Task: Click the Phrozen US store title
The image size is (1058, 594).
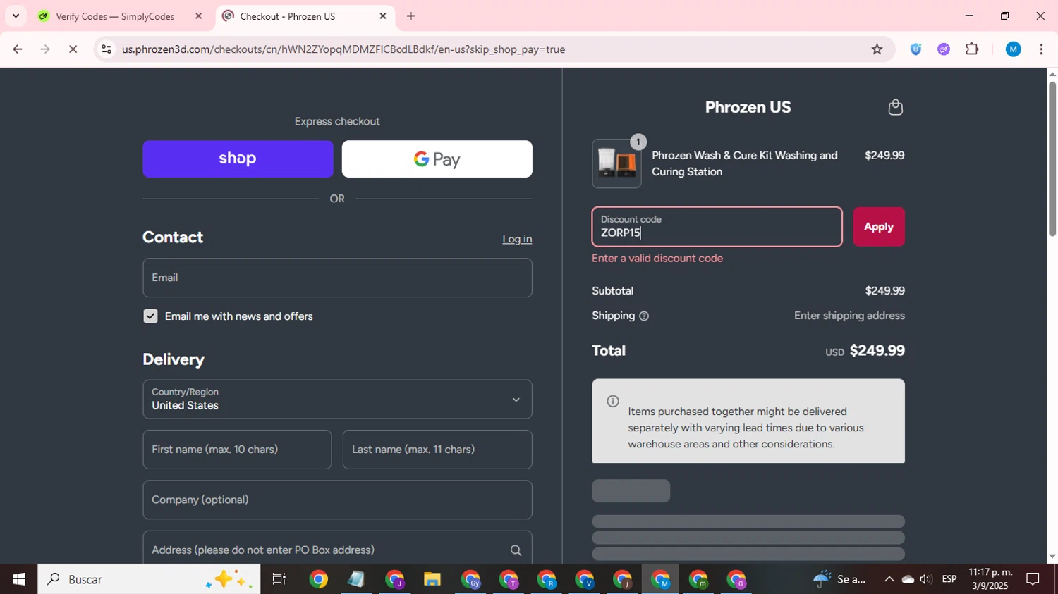Action: coord(748,107)
